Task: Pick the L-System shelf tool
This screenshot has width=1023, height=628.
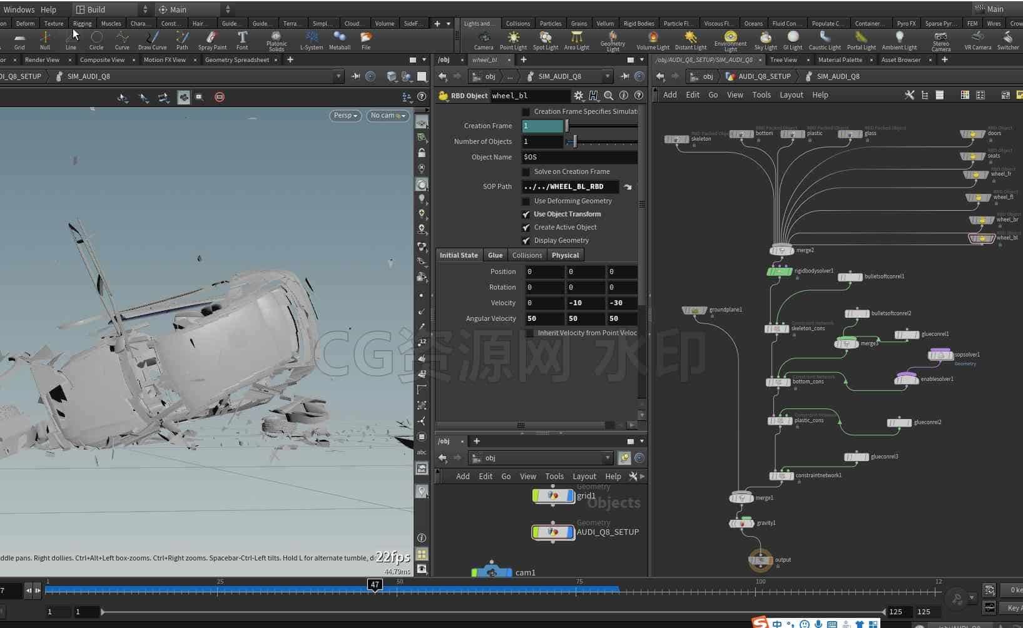Action: click(312, 41)
